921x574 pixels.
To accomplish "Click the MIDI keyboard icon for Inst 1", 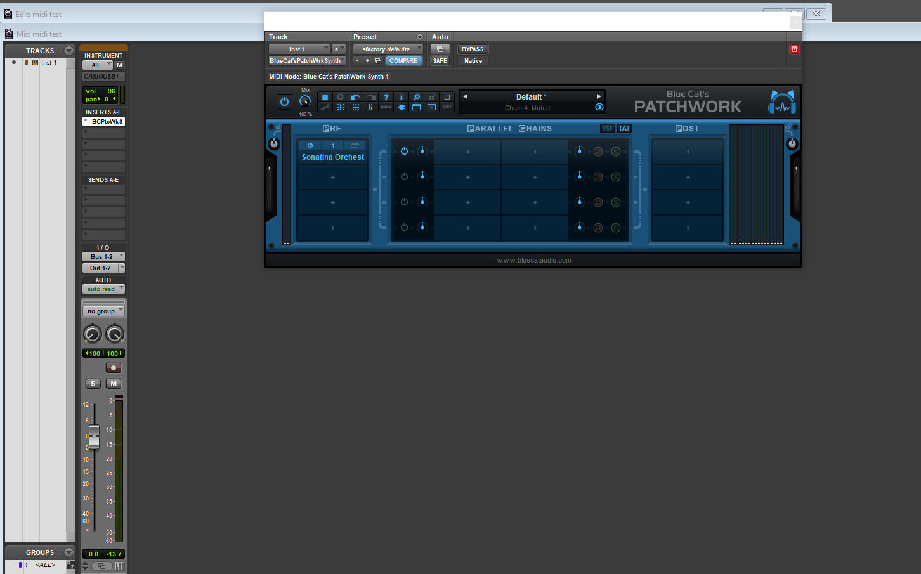I will (x=35, y=62).
